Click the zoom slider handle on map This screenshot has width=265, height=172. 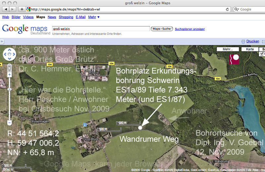pyautogui.click(x=9, y=89)
